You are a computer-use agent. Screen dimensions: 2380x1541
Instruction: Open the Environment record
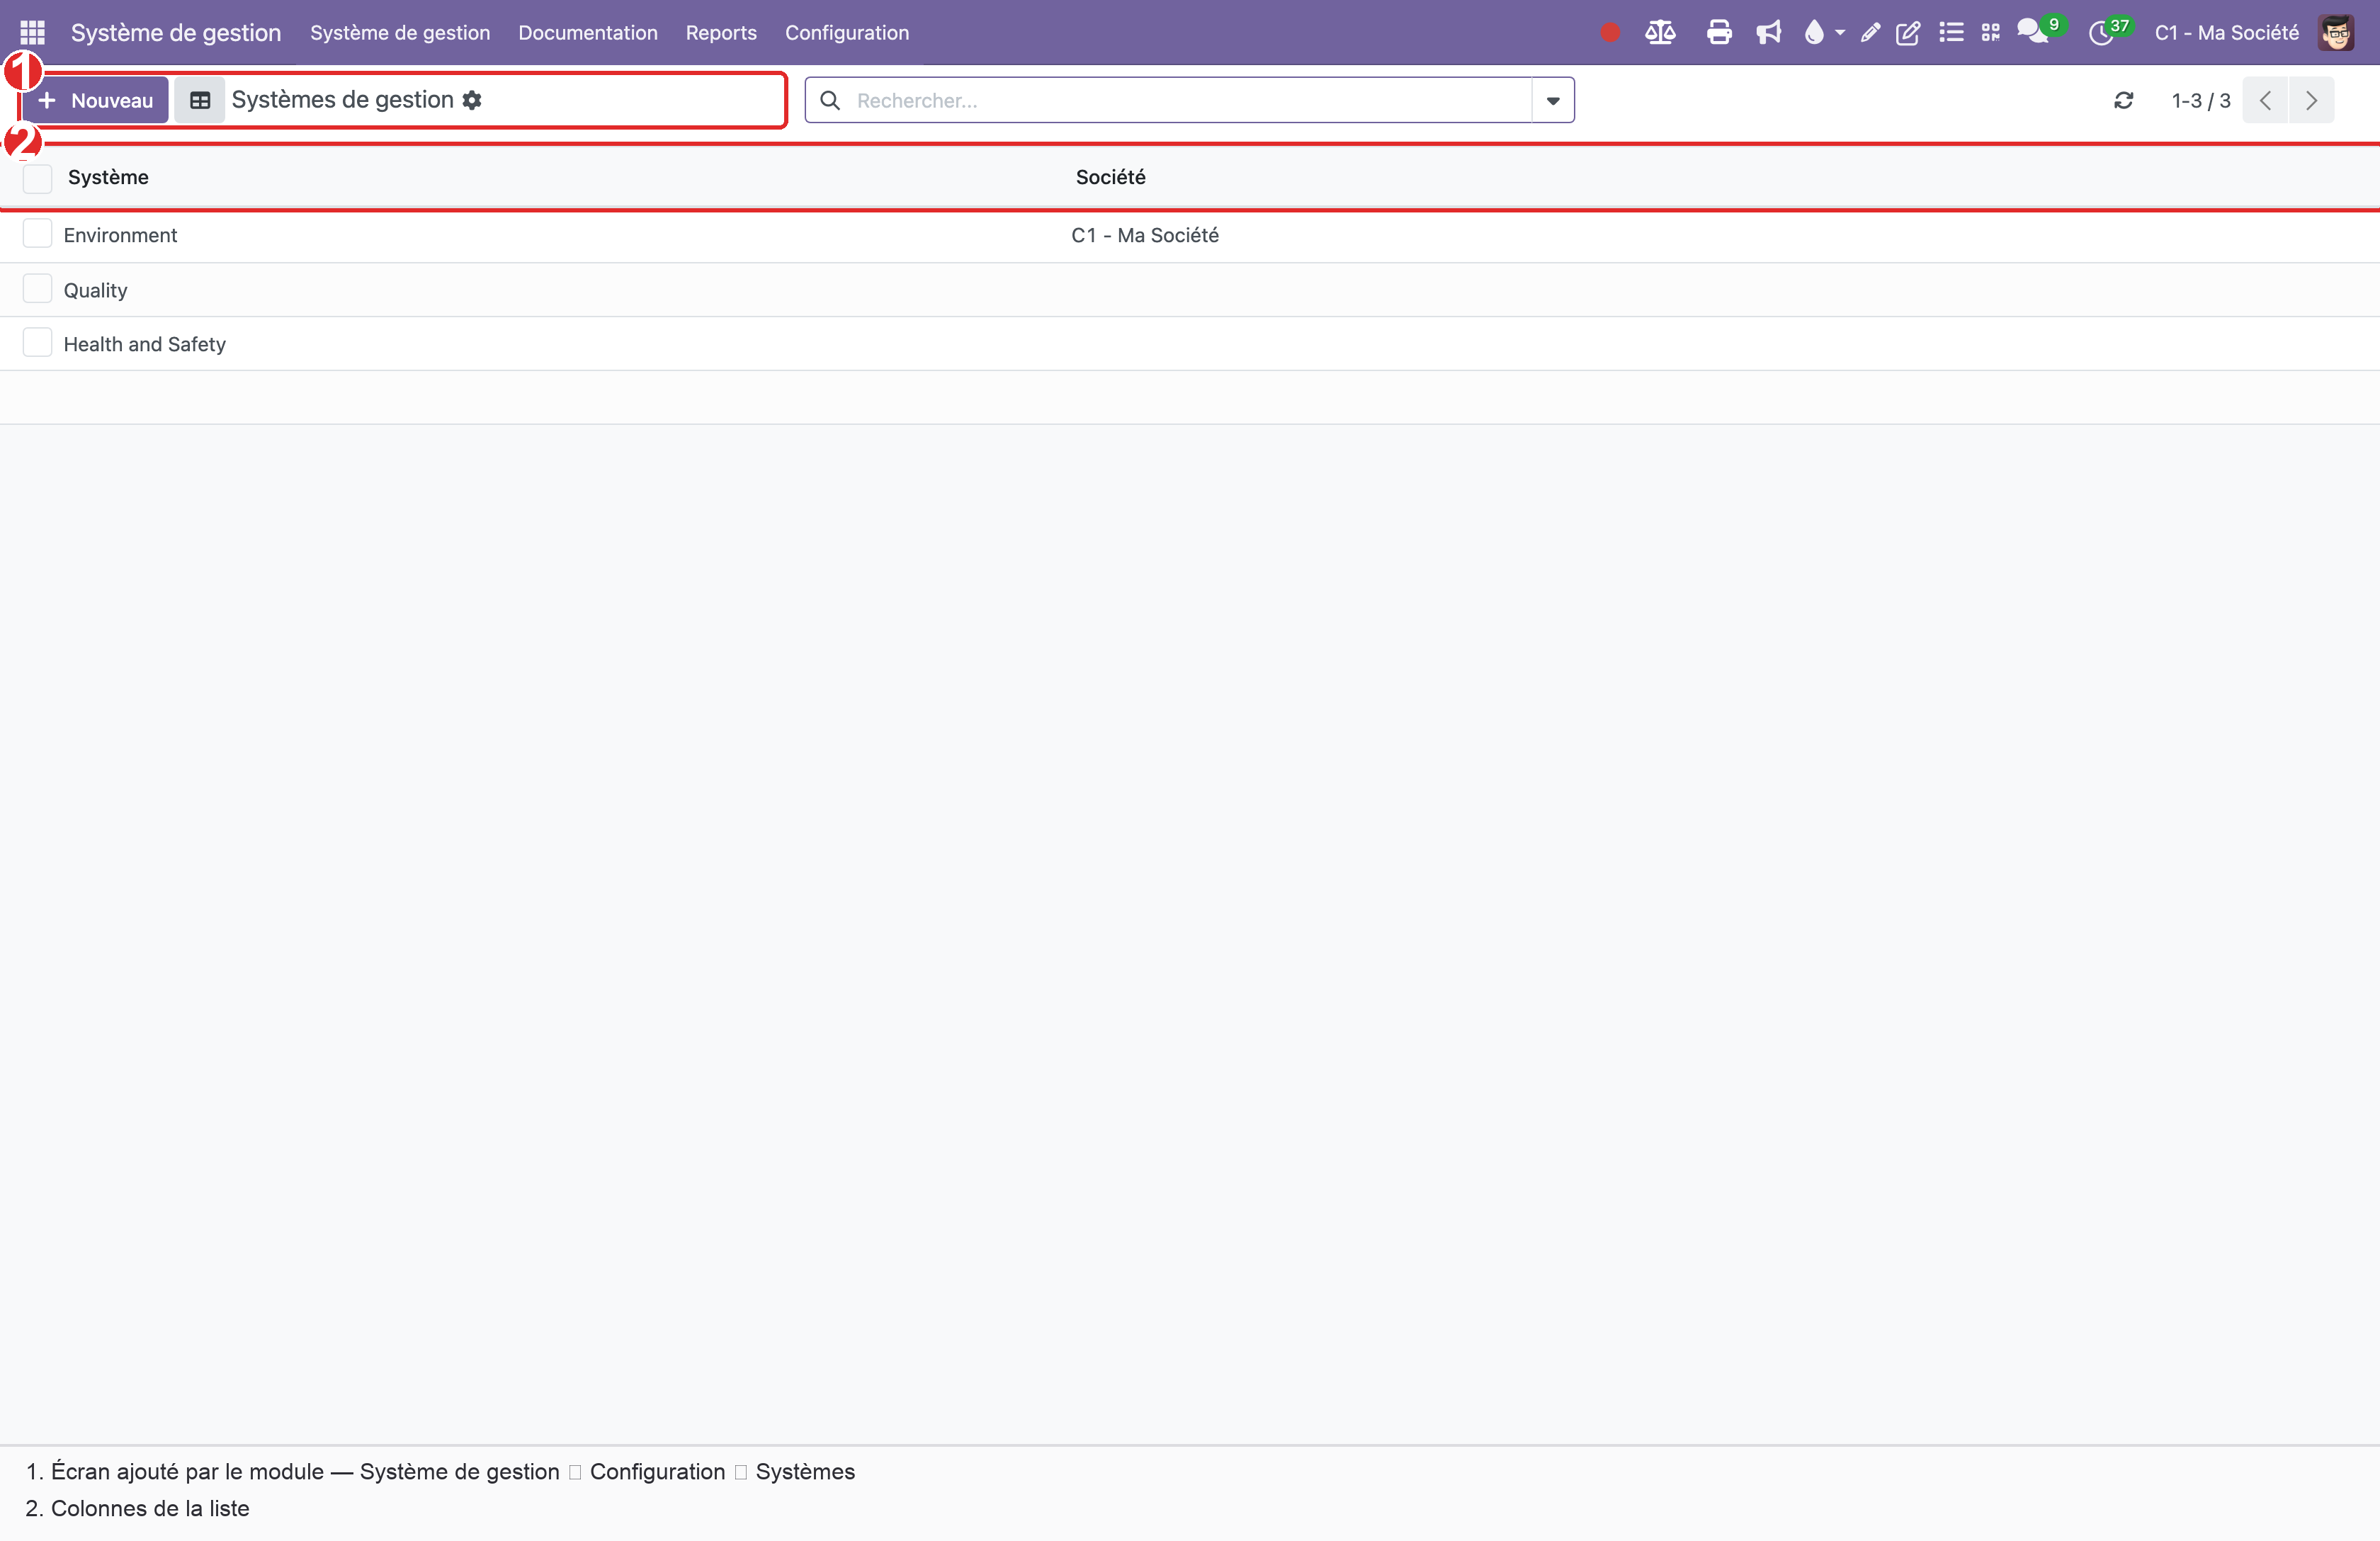click(120, 235)
